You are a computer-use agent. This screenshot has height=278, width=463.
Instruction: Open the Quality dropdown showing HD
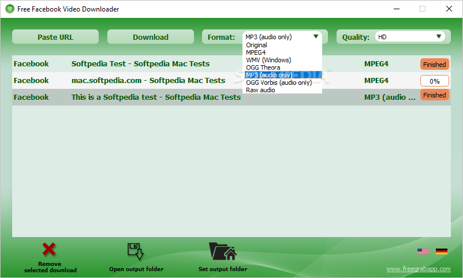click(x=410, y=37)
